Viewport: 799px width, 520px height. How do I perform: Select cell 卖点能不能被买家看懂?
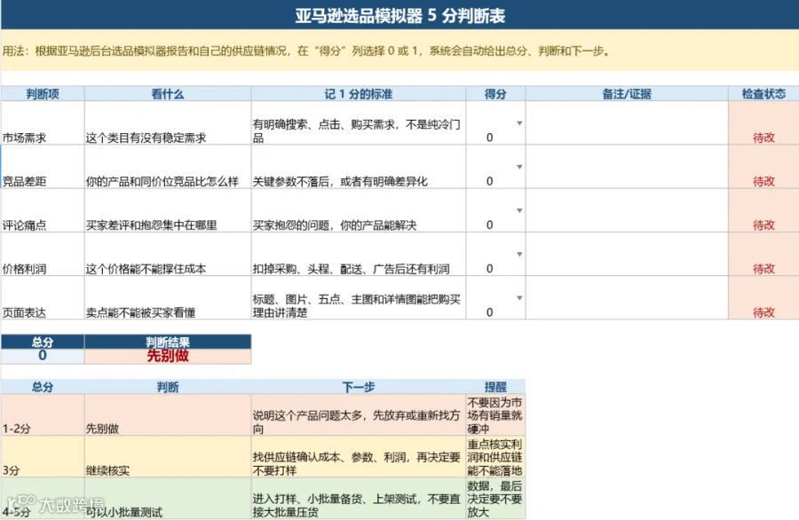(x=168, y=298)
